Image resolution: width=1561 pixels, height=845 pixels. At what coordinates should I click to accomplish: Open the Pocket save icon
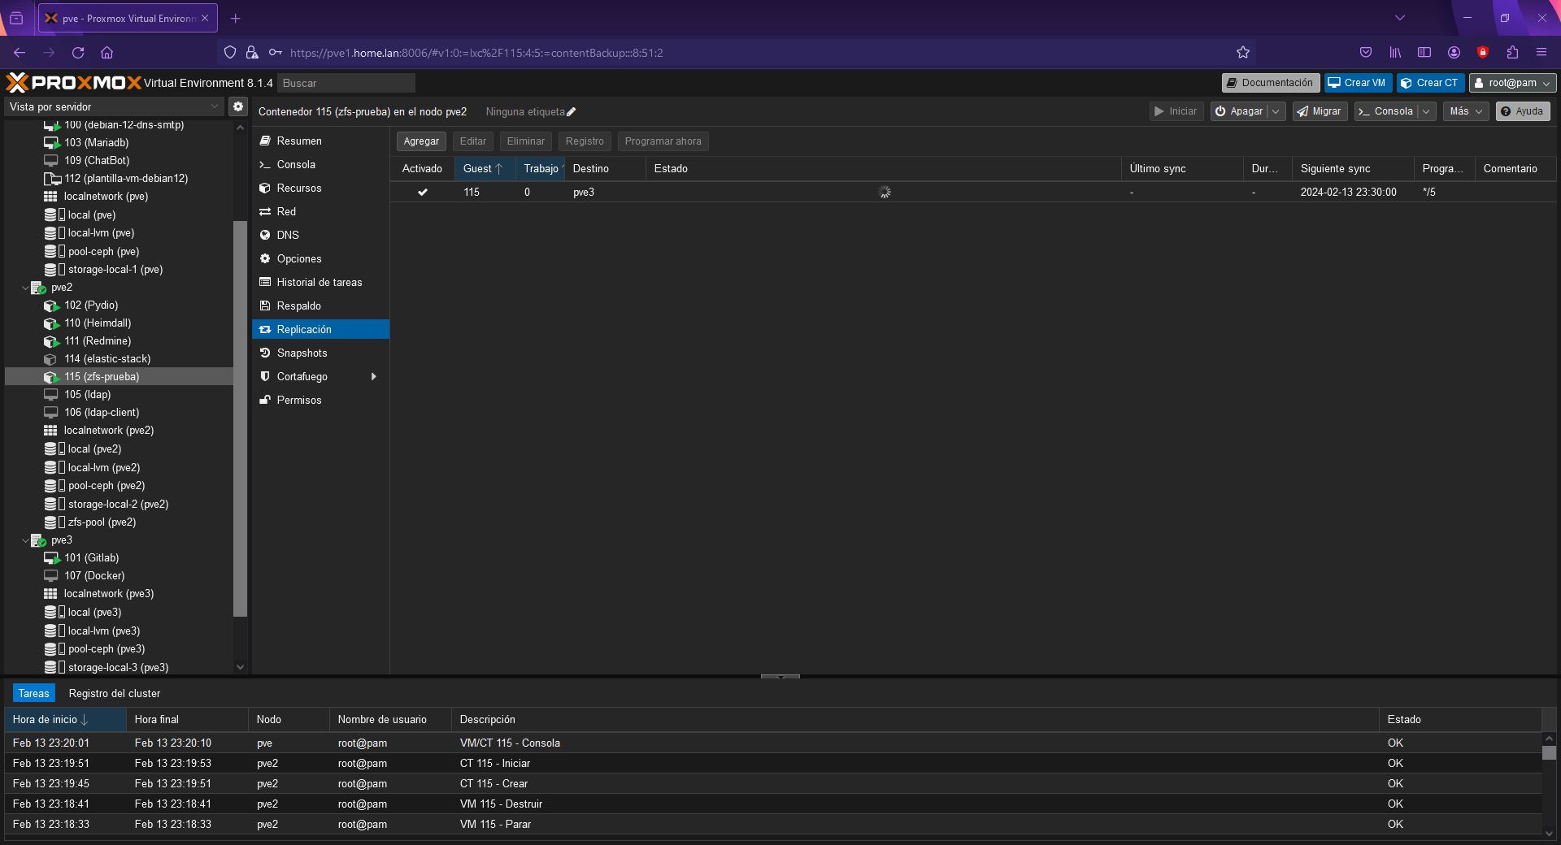[1366, 53]
